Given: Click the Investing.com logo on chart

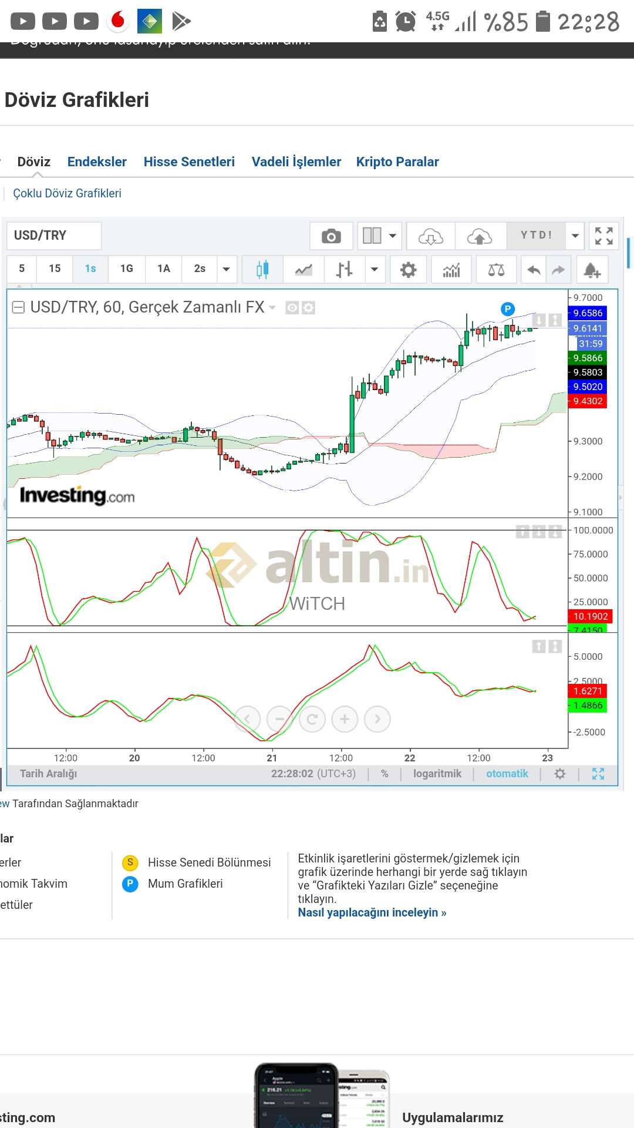Looking at the screenshot, I should [x=77, y=495].
